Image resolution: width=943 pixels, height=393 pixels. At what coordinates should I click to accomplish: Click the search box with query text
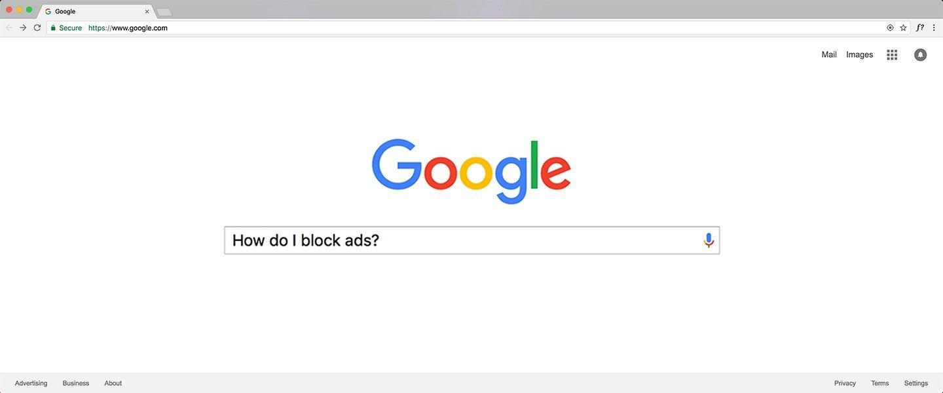click(471, 240)
